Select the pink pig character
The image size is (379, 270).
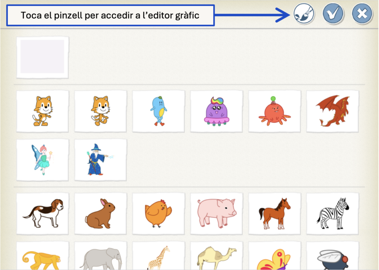tap(216, 214)
